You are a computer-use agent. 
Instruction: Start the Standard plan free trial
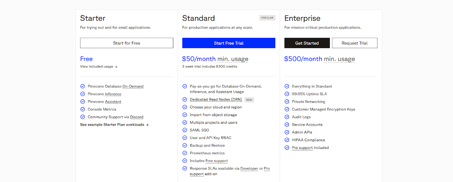coord(229,43)
